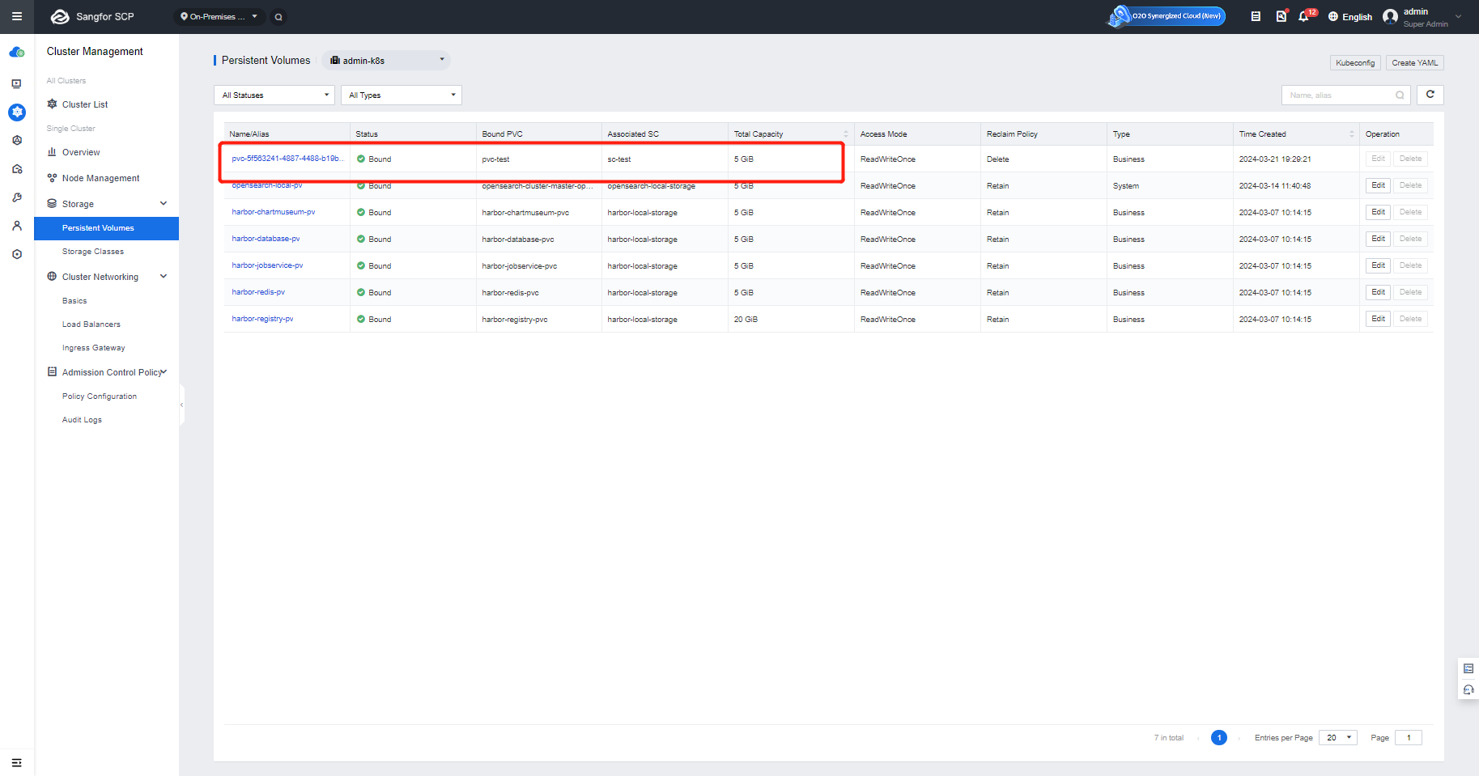Edit the harbor-redis-pv volume

(1378, 292)
